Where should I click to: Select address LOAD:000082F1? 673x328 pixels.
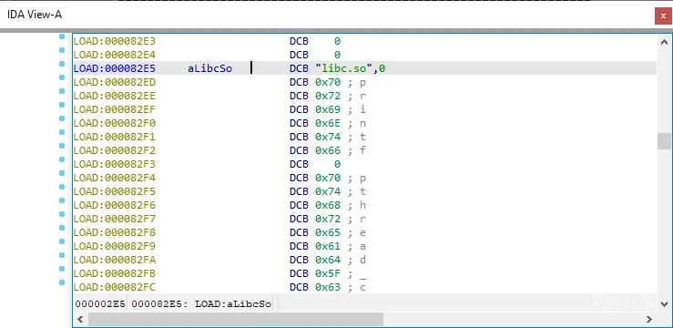point(115,137)
